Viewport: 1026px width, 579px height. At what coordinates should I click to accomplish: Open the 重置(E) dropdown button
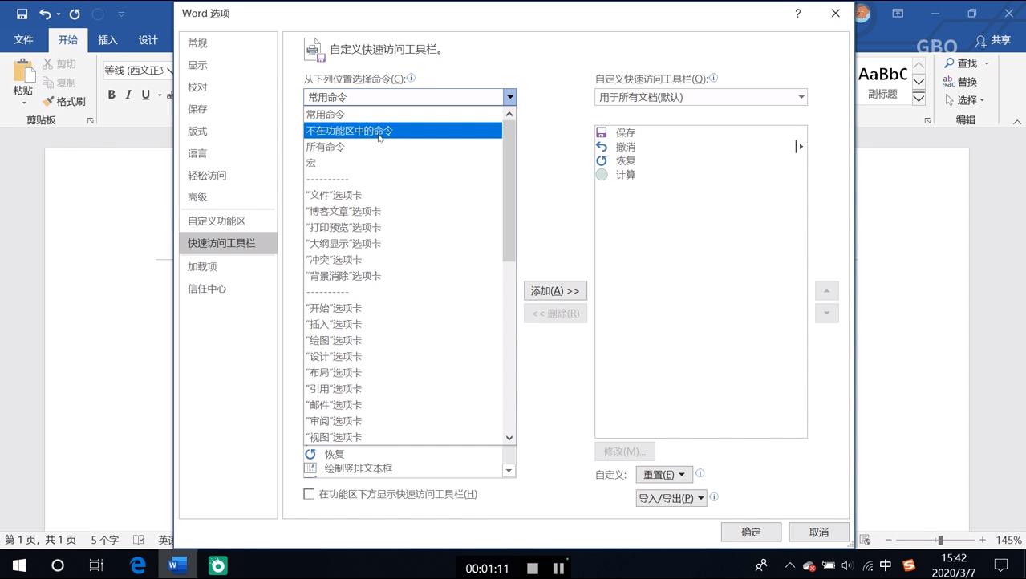coord(664,475)
